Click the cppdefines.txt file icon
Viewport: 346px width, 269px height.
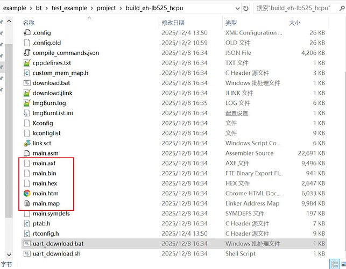[x=27, y=63]
